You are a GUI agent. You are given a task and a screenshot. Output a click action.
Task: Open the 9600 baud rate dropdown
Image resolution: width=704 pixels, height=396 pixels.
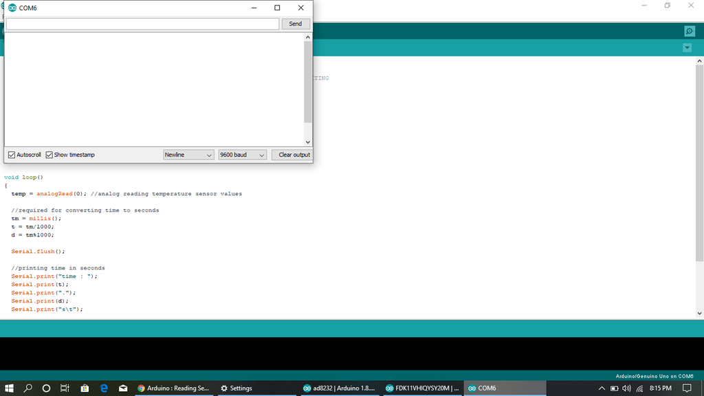click(242, 154)
